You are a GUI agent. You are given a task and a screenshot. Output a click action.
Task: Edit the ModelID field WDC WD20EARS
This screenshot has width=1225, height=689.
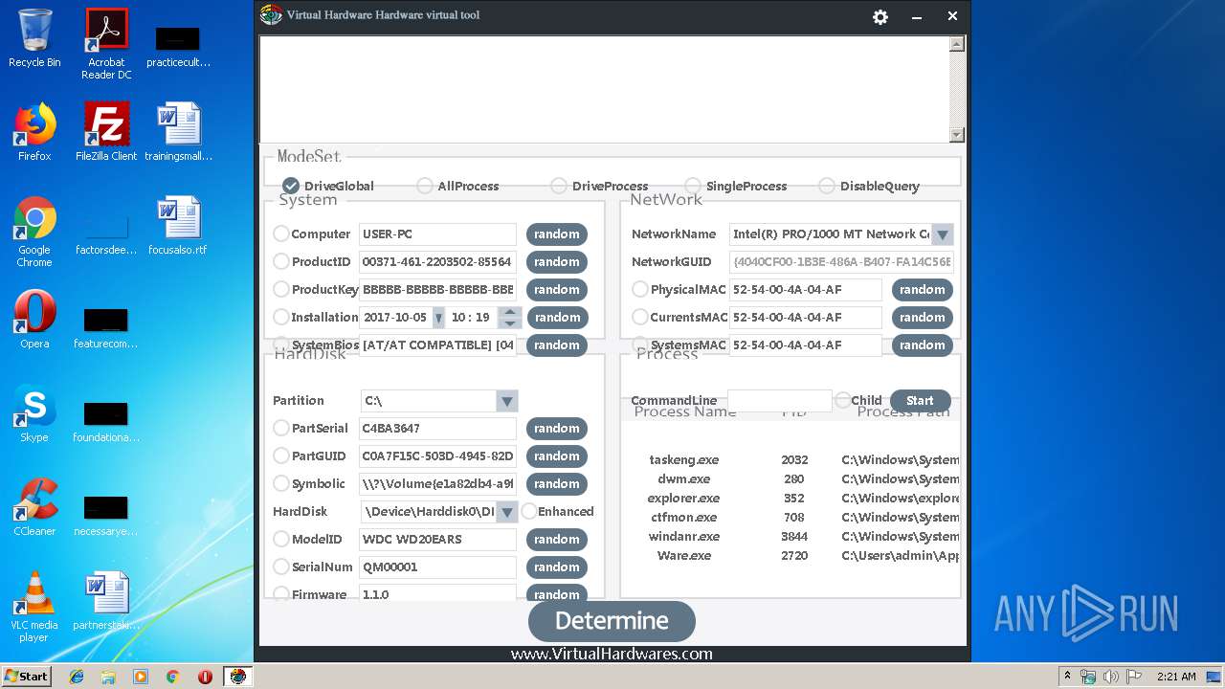click(x=437, y=540)
